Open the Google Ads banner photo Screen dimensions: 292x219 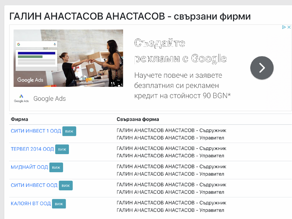click(x=68, y=58)
